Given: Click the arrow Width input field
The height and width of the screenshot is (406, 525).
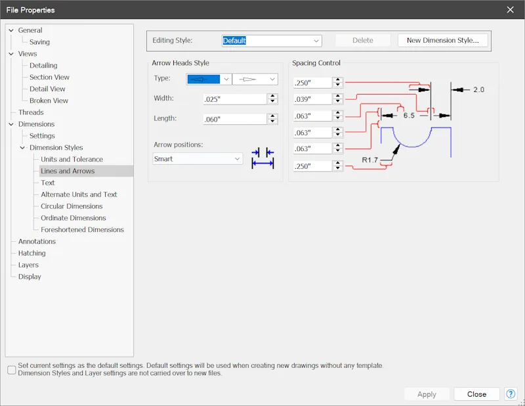Looking at the screenshot, I should tap(235, 99).
